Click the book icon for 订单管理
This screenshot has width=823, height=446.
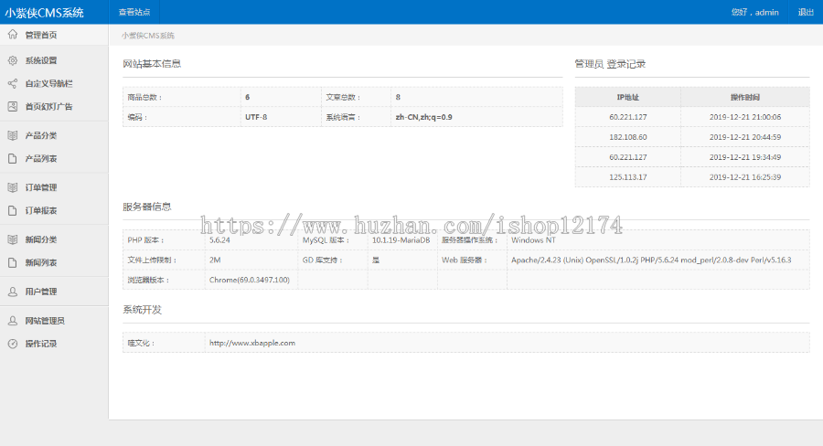pos(13,187)
